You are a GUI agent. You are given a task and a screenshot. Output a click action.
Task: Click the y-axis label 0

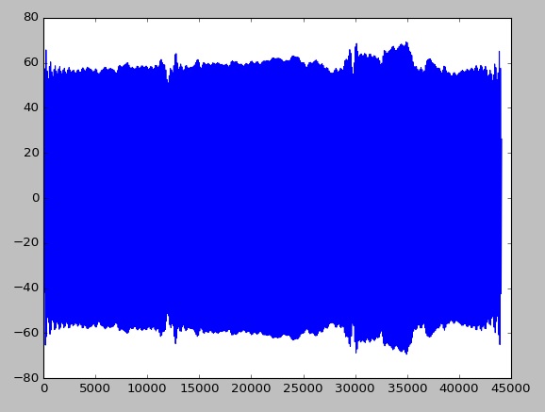point(36,198)
